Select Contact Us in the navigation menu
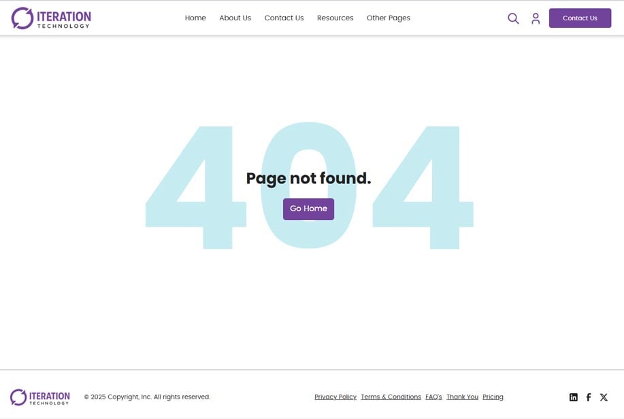 click(284, 18)
